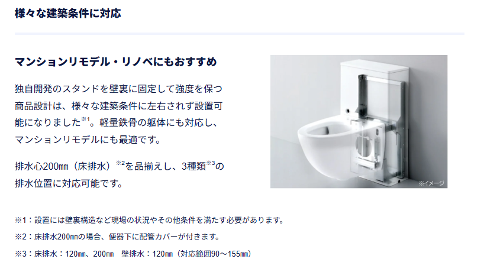Click the wall-hung toilet product image

[x=359, y=121]
